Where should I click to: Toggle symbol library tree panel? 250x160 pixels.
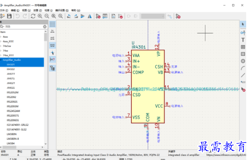click(52, 68)
